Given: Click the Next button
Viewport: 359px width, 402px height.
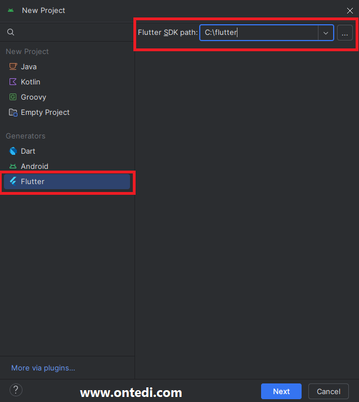Looking at the screenshot, I should tap(281, 391).
